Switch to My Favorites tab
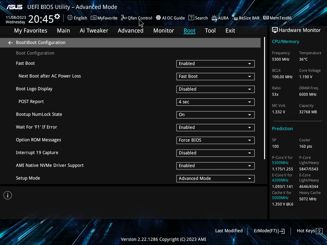 pos(31,31)
